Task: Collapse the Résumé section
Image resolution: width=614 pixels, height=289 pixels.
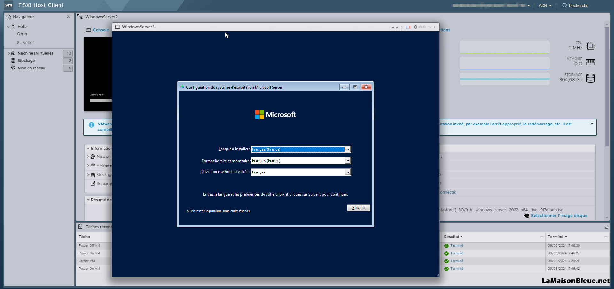Action: point(88,200)
